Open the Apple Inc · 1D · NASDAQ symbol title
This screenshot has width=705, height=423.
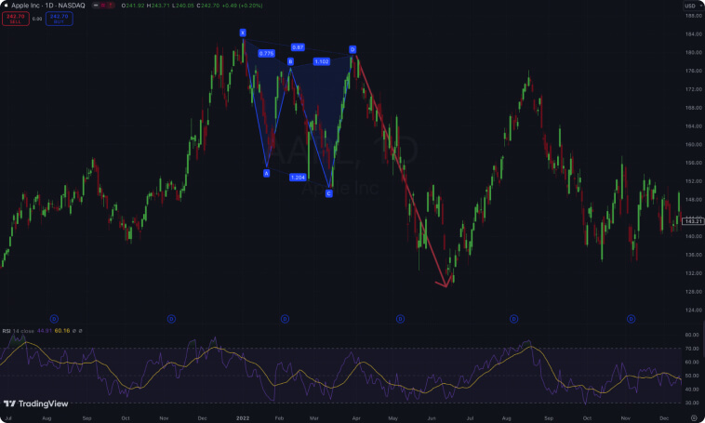[48, 6]
